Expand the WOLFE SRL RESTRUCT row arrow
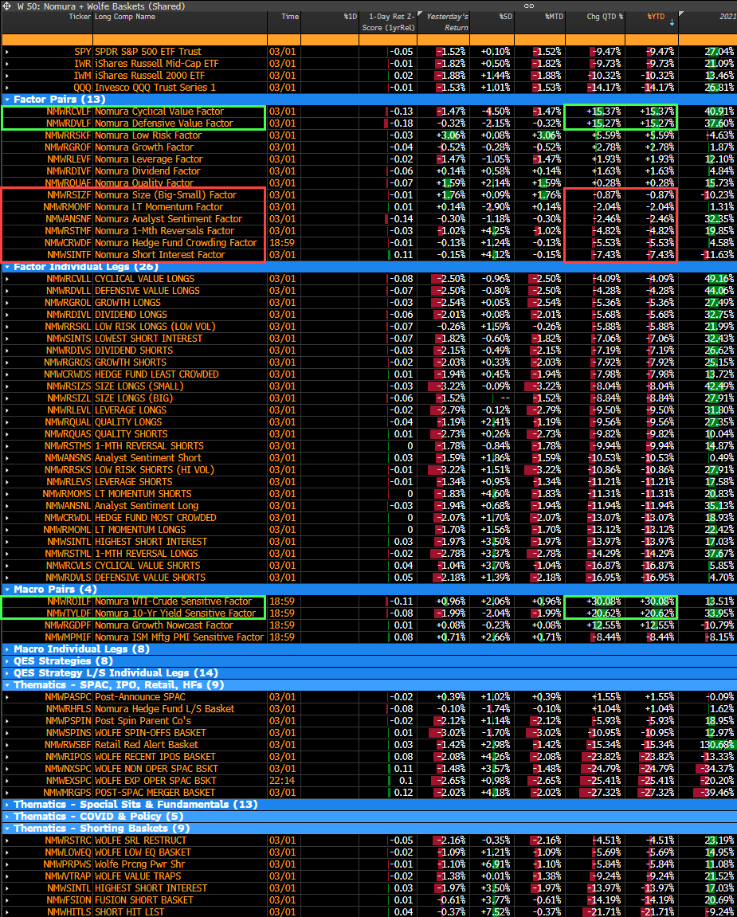 pyautogui.click(x=7, y=841)
